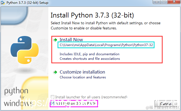Choose Customize installation

(x=82, y=72)
